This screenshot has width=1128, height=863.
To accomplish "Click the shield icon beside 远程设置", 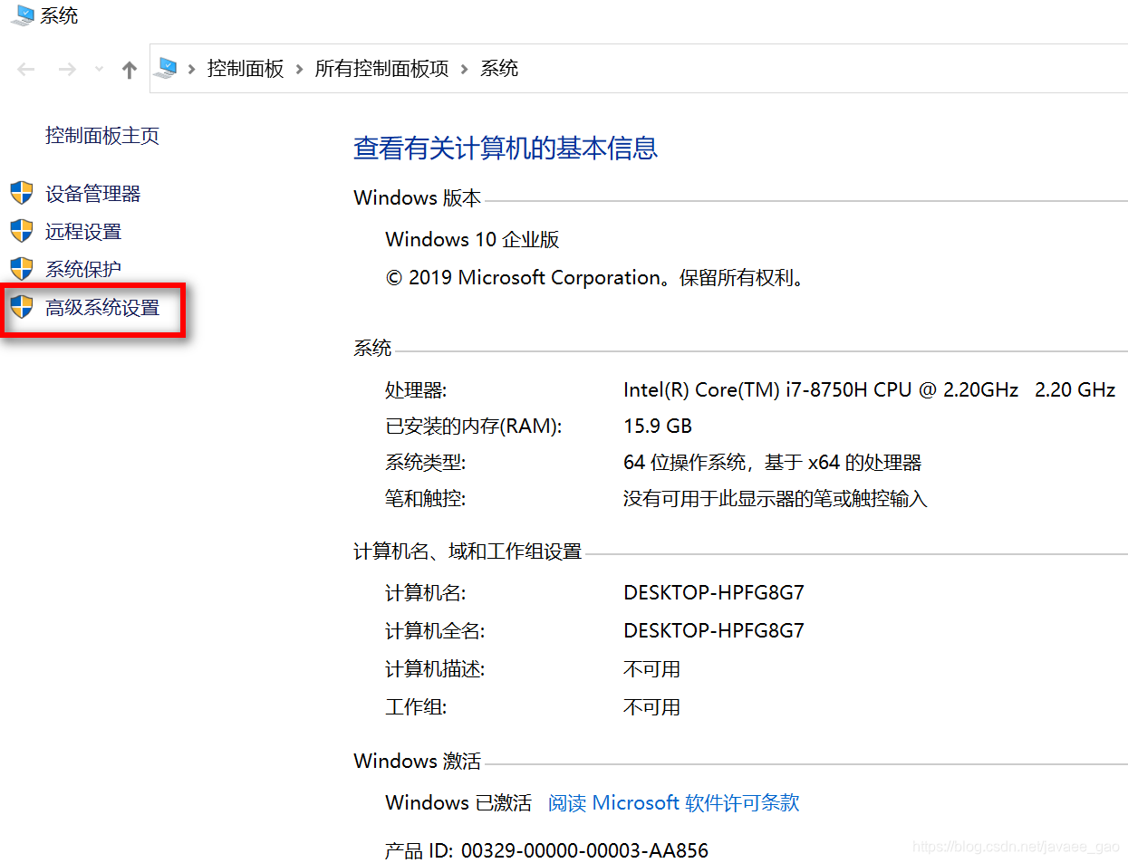I will tap(22, 231).
